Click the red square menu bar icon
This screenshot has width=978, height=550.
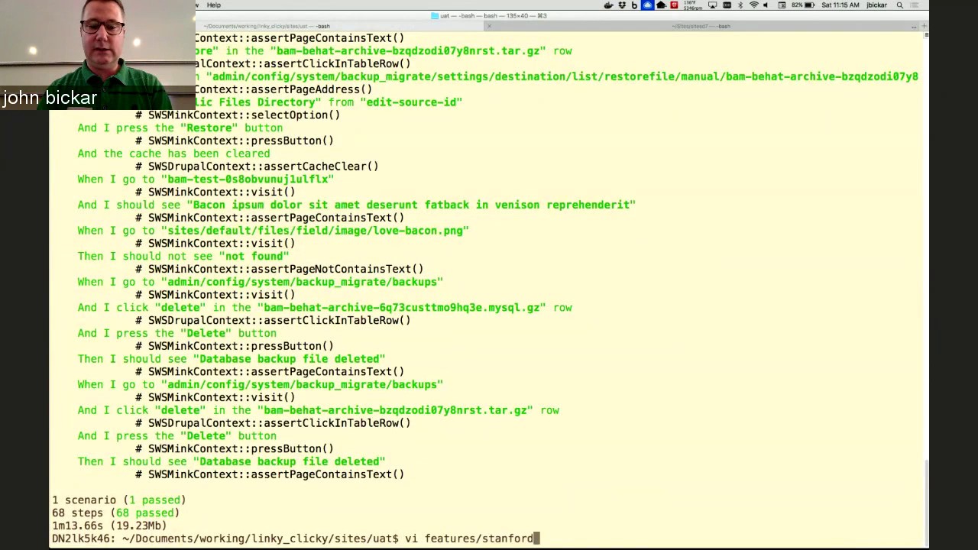(674, 5)
